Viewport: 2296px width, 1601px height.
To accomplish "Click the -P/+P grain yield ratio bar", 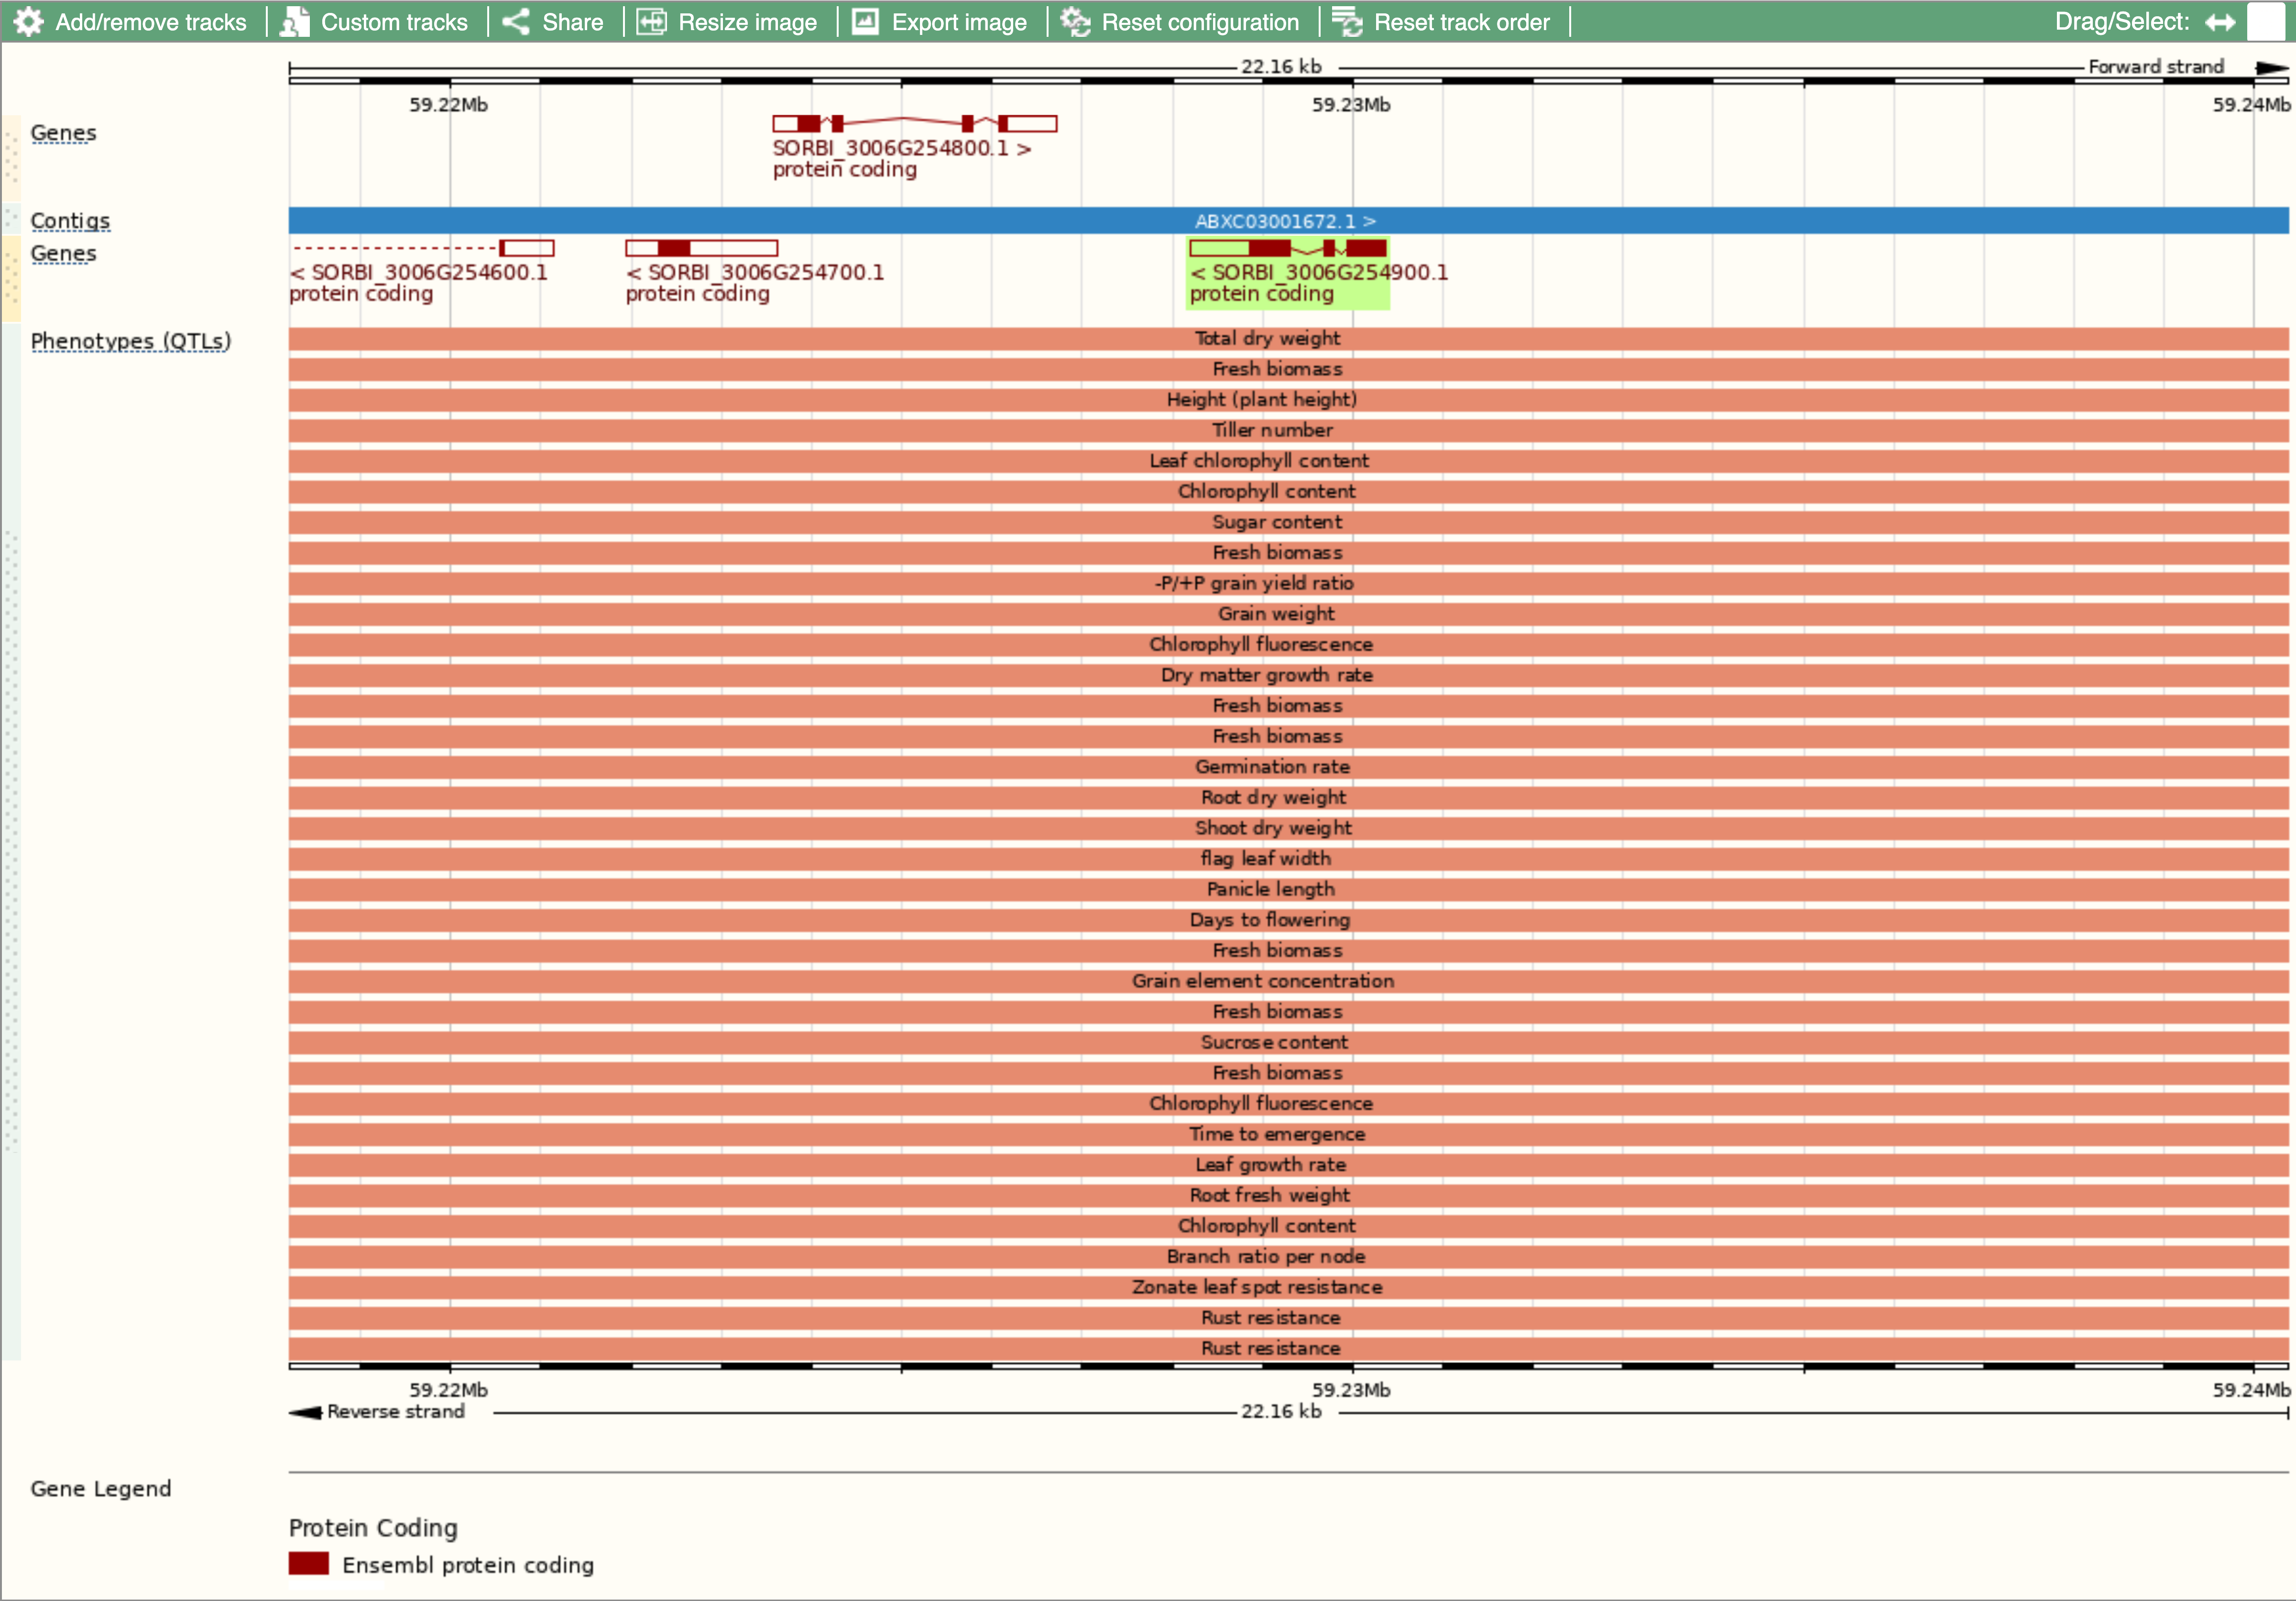I will (1288, 583).
